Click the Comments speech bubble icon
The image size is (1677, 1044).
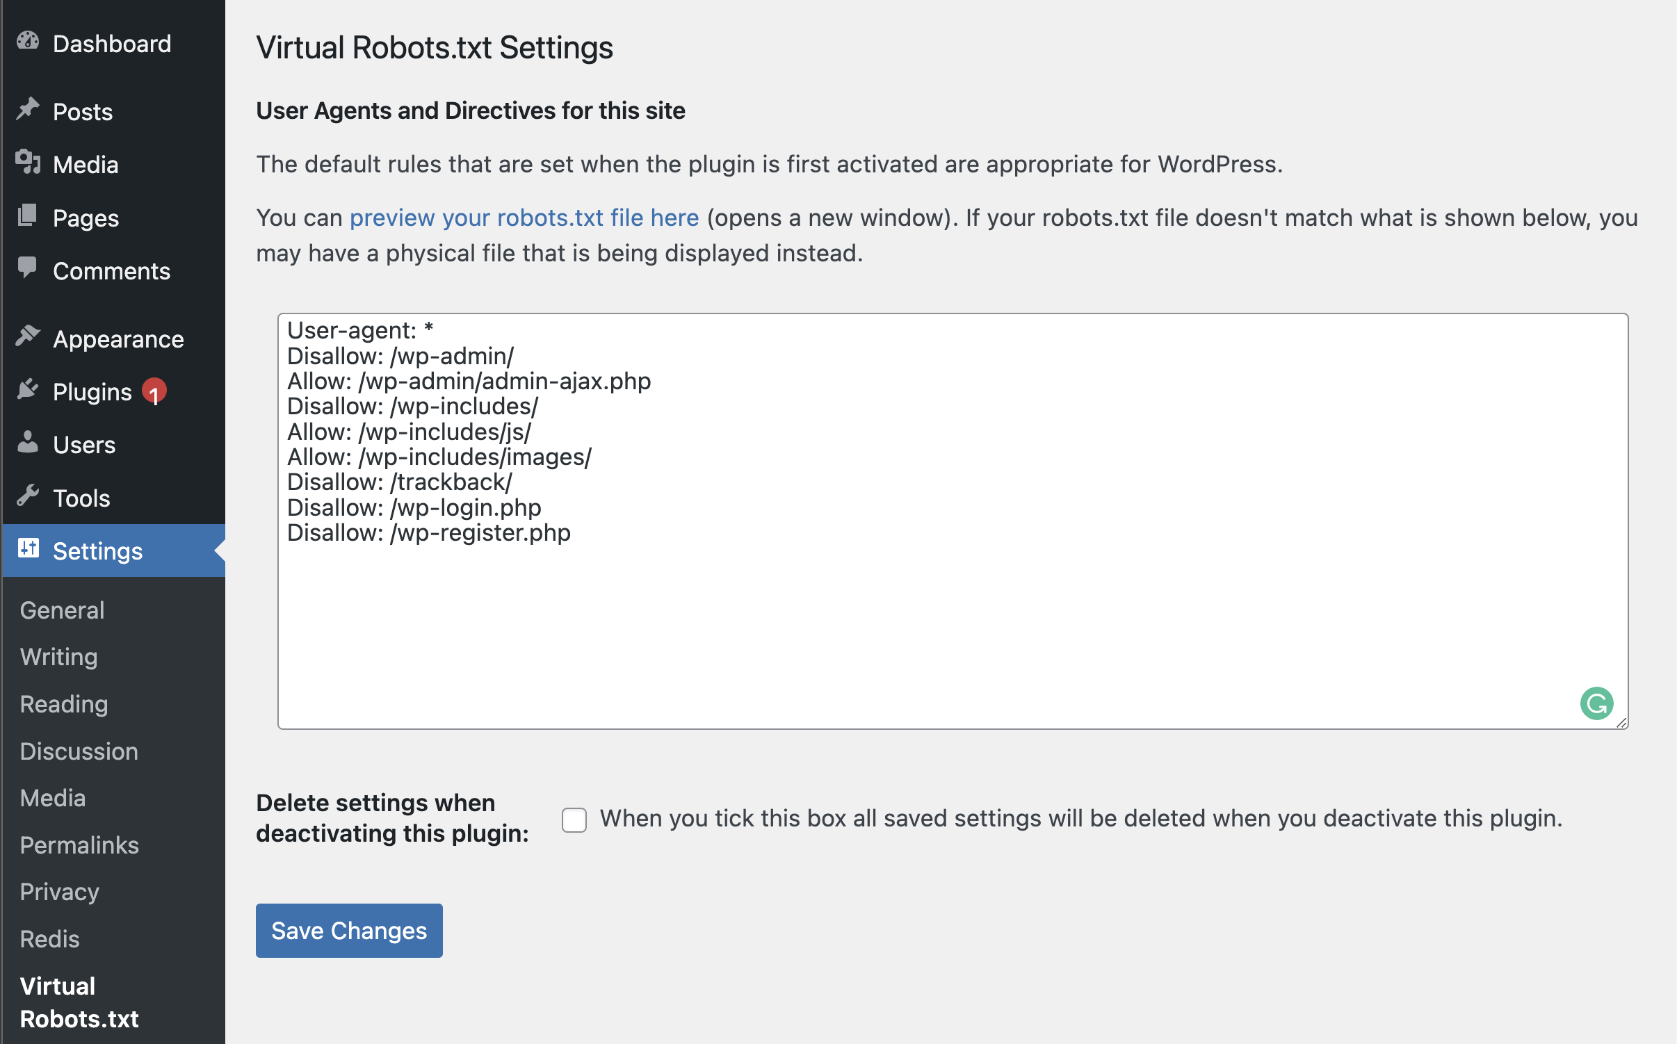[28, 269]
